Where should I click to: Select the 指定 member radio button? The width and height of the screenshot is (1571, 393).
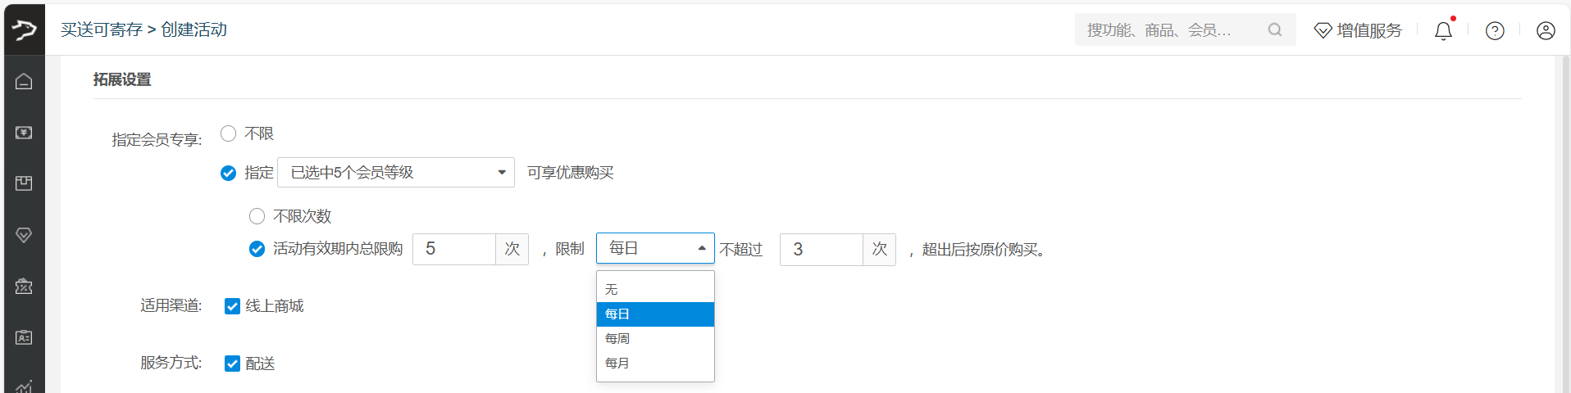[x=229, y=173]
